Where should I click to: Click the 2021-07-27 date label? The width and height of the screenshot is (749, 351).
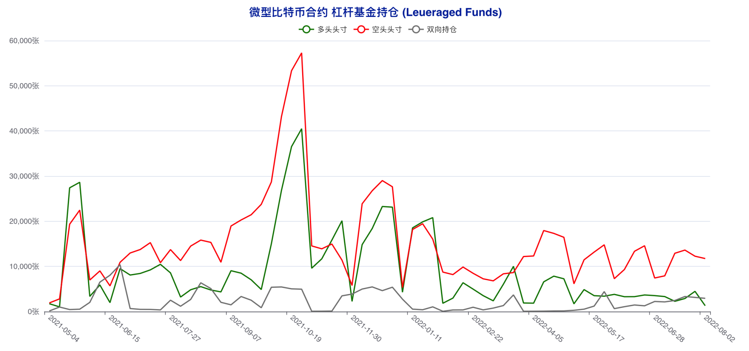click(x=185, y=329)
